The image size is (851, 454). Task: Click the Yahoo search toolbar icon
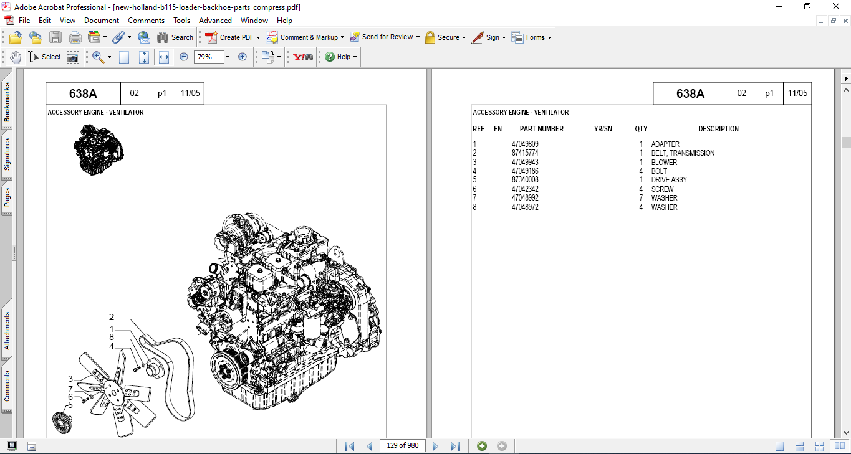tap(303, 57)
